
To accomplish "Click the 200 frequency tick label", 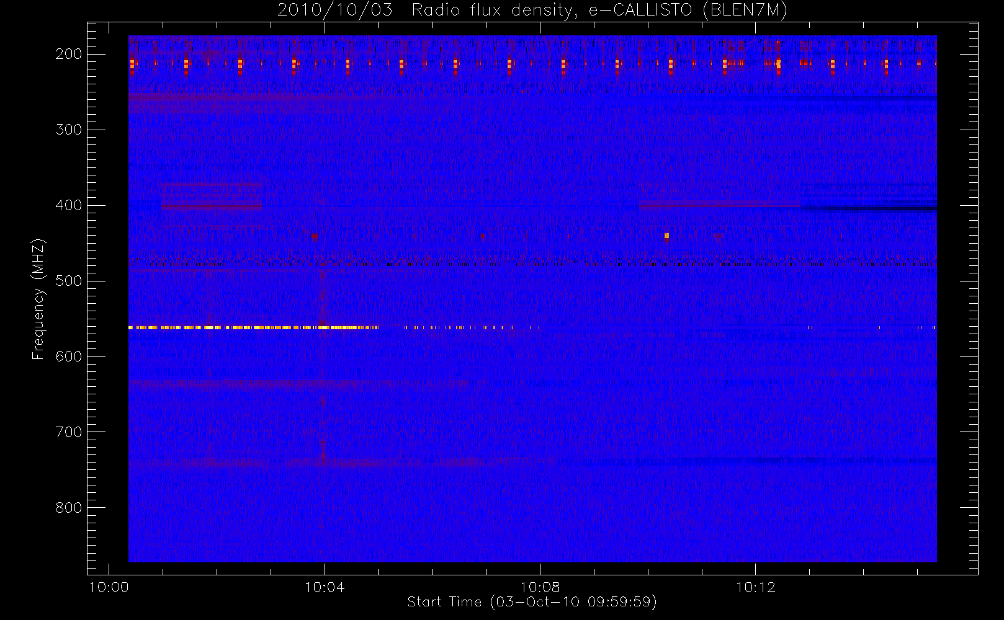I will coord(69,54).
